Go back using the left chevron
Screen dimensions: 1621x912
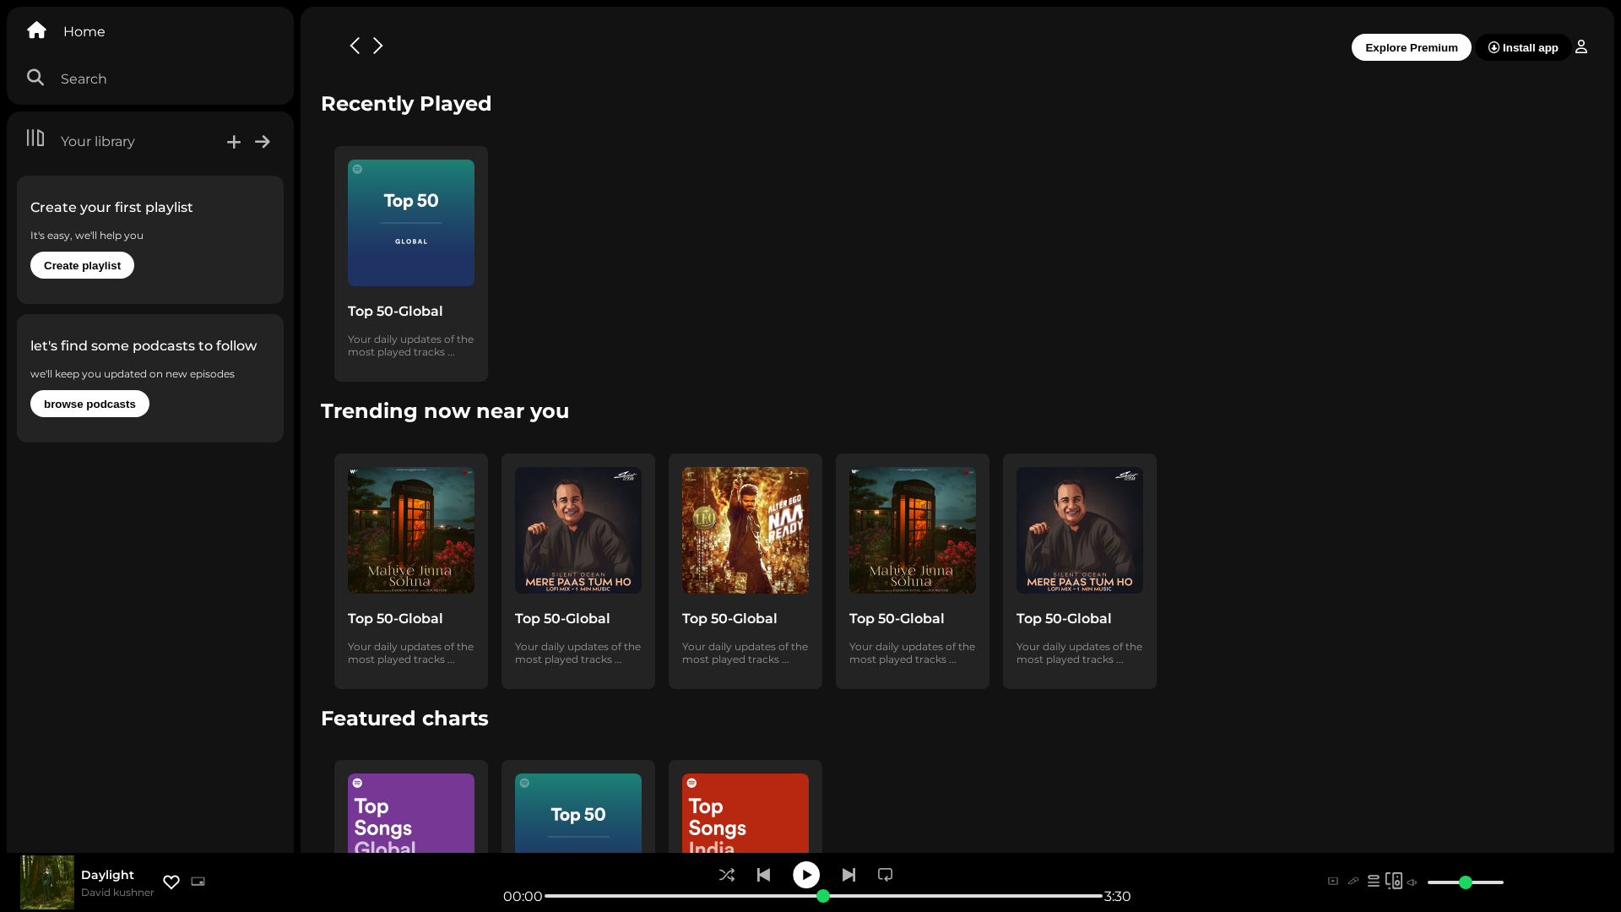(355, 46)
